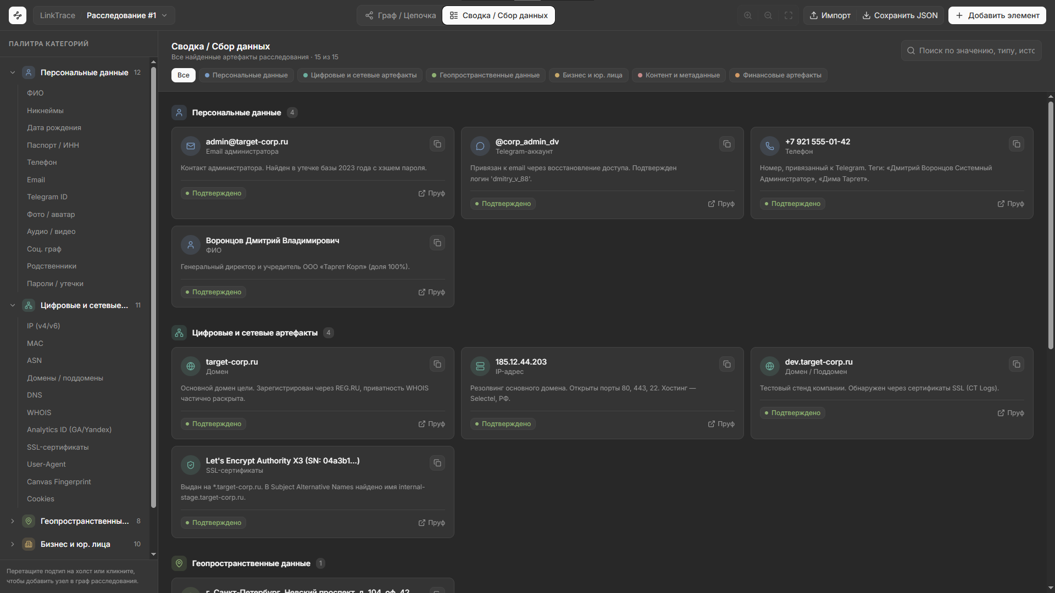Viewport: 1055px width, 593px height.
Task: Filter by Цифровые и сетевые артефакты chip
Action: (x=360, y=75)
